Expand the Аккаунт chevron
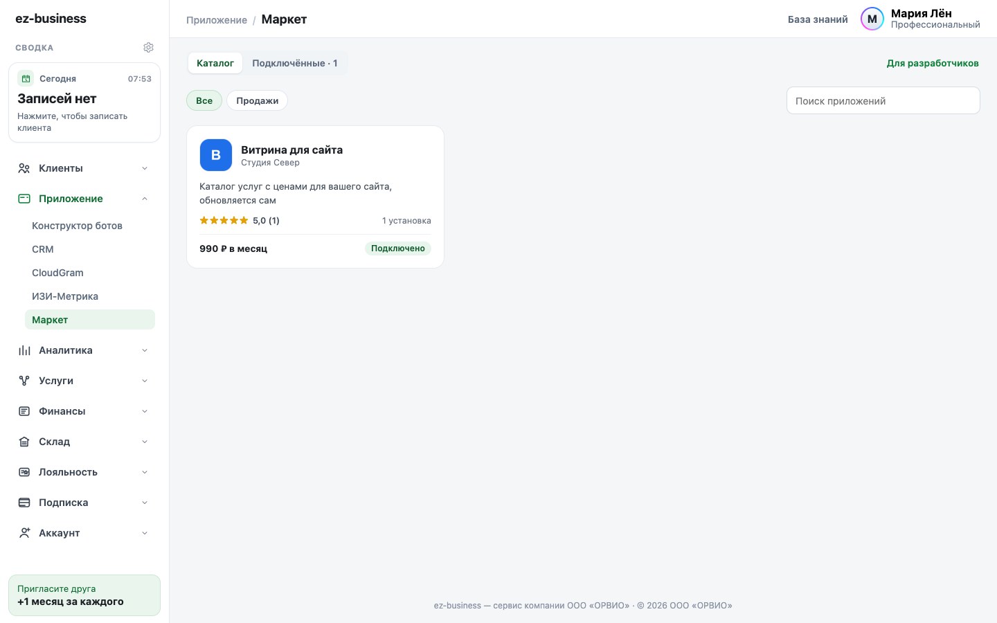Image resolution: width=997 pixels, height=623 pixels. click(x=145, y=533)
